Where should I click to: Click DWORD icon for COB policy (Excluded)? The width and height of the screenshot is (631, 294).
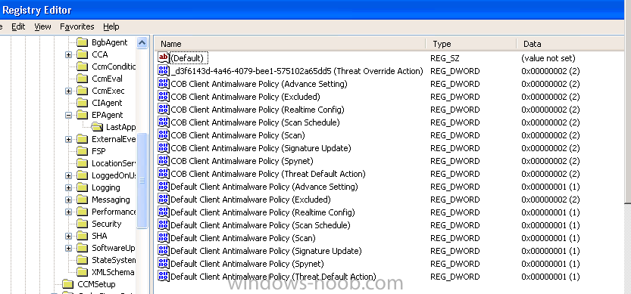pos(164,97)
